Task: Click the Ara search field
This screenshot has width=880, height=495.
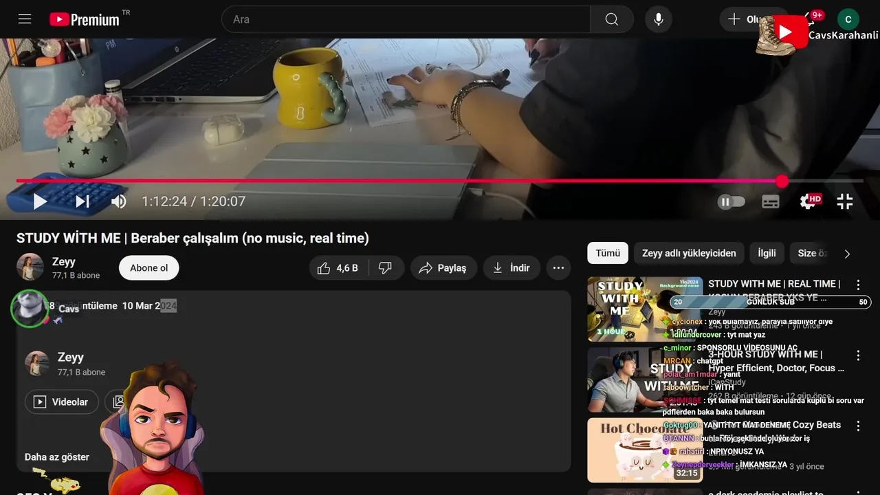Action: (406, 19)
